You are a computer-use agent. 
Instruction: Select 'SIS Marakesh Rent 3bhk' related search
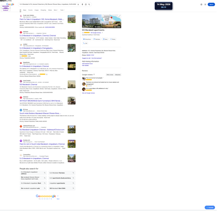point(62,188)
